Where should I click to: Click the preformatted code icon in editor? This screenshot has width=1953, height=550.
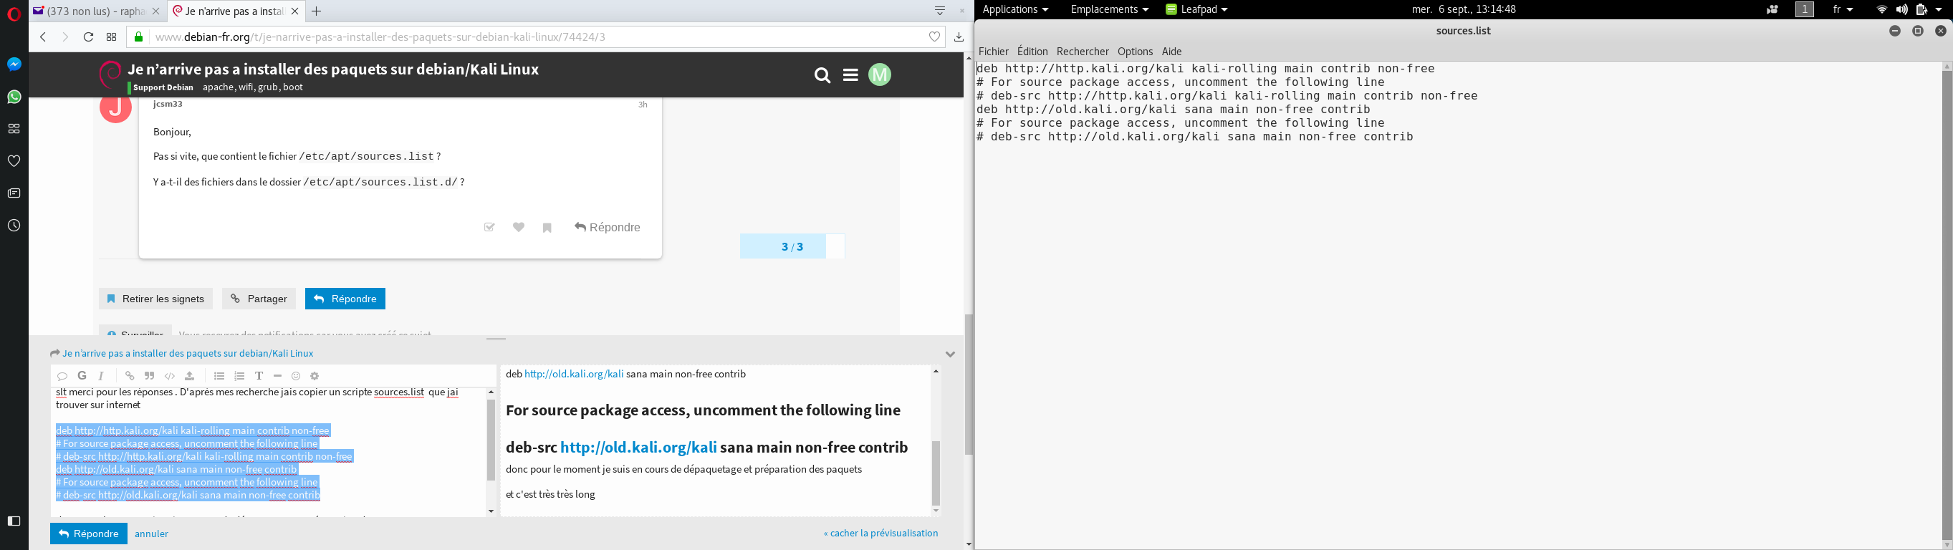click(x=170, y=377)
